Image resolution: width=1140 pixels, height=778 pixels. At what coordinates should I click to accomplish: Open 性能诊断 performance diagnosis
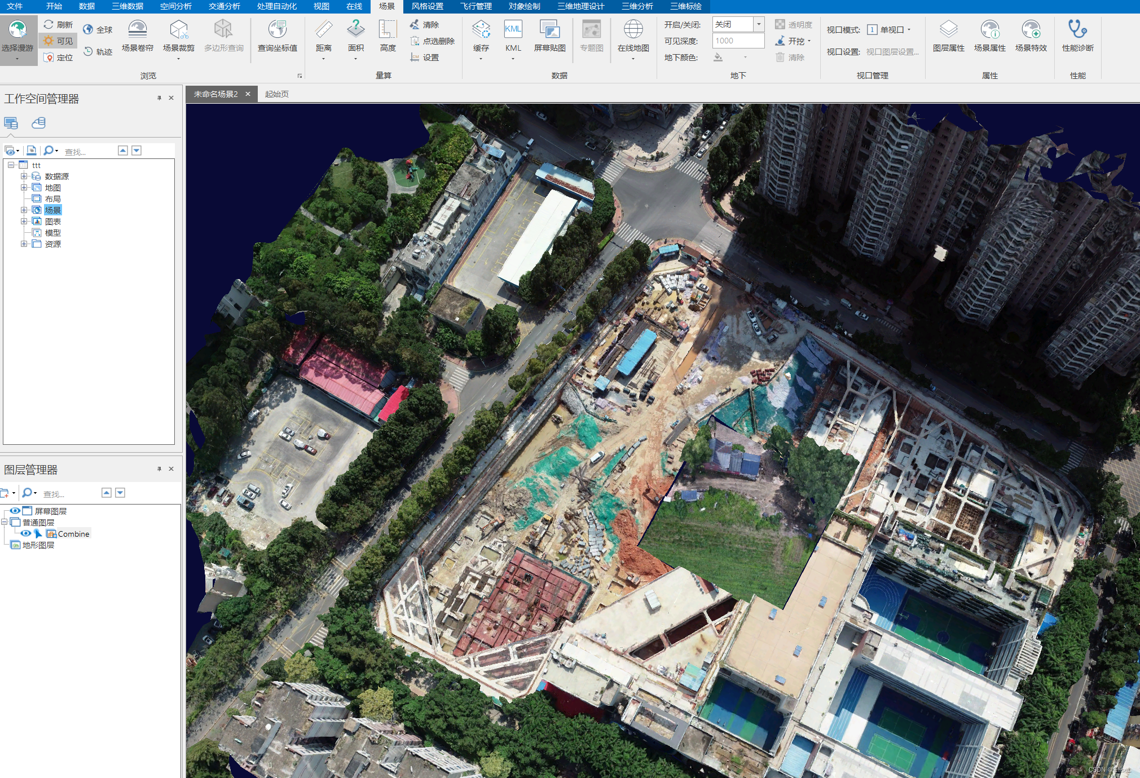coord(1077,30)
